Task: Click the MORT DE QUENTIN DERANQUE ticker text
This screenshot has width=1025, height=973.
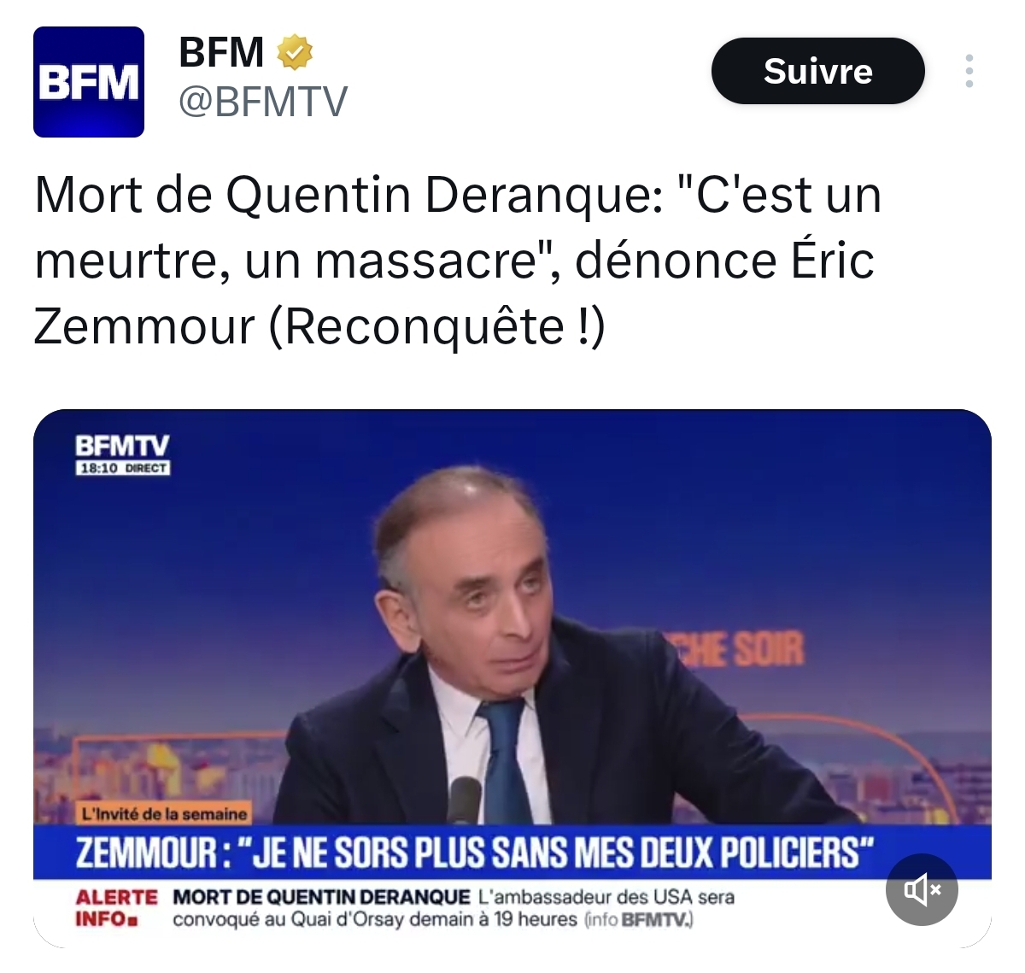Action: (x=321, y=897)
